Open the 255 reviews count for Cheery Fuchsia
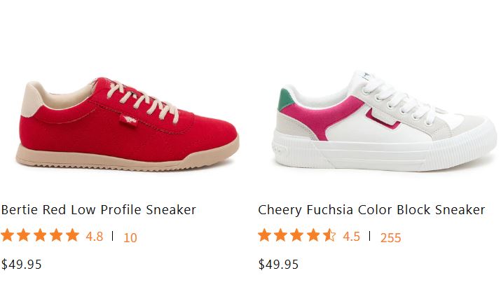The image size is (501, 294). (390, 237)
